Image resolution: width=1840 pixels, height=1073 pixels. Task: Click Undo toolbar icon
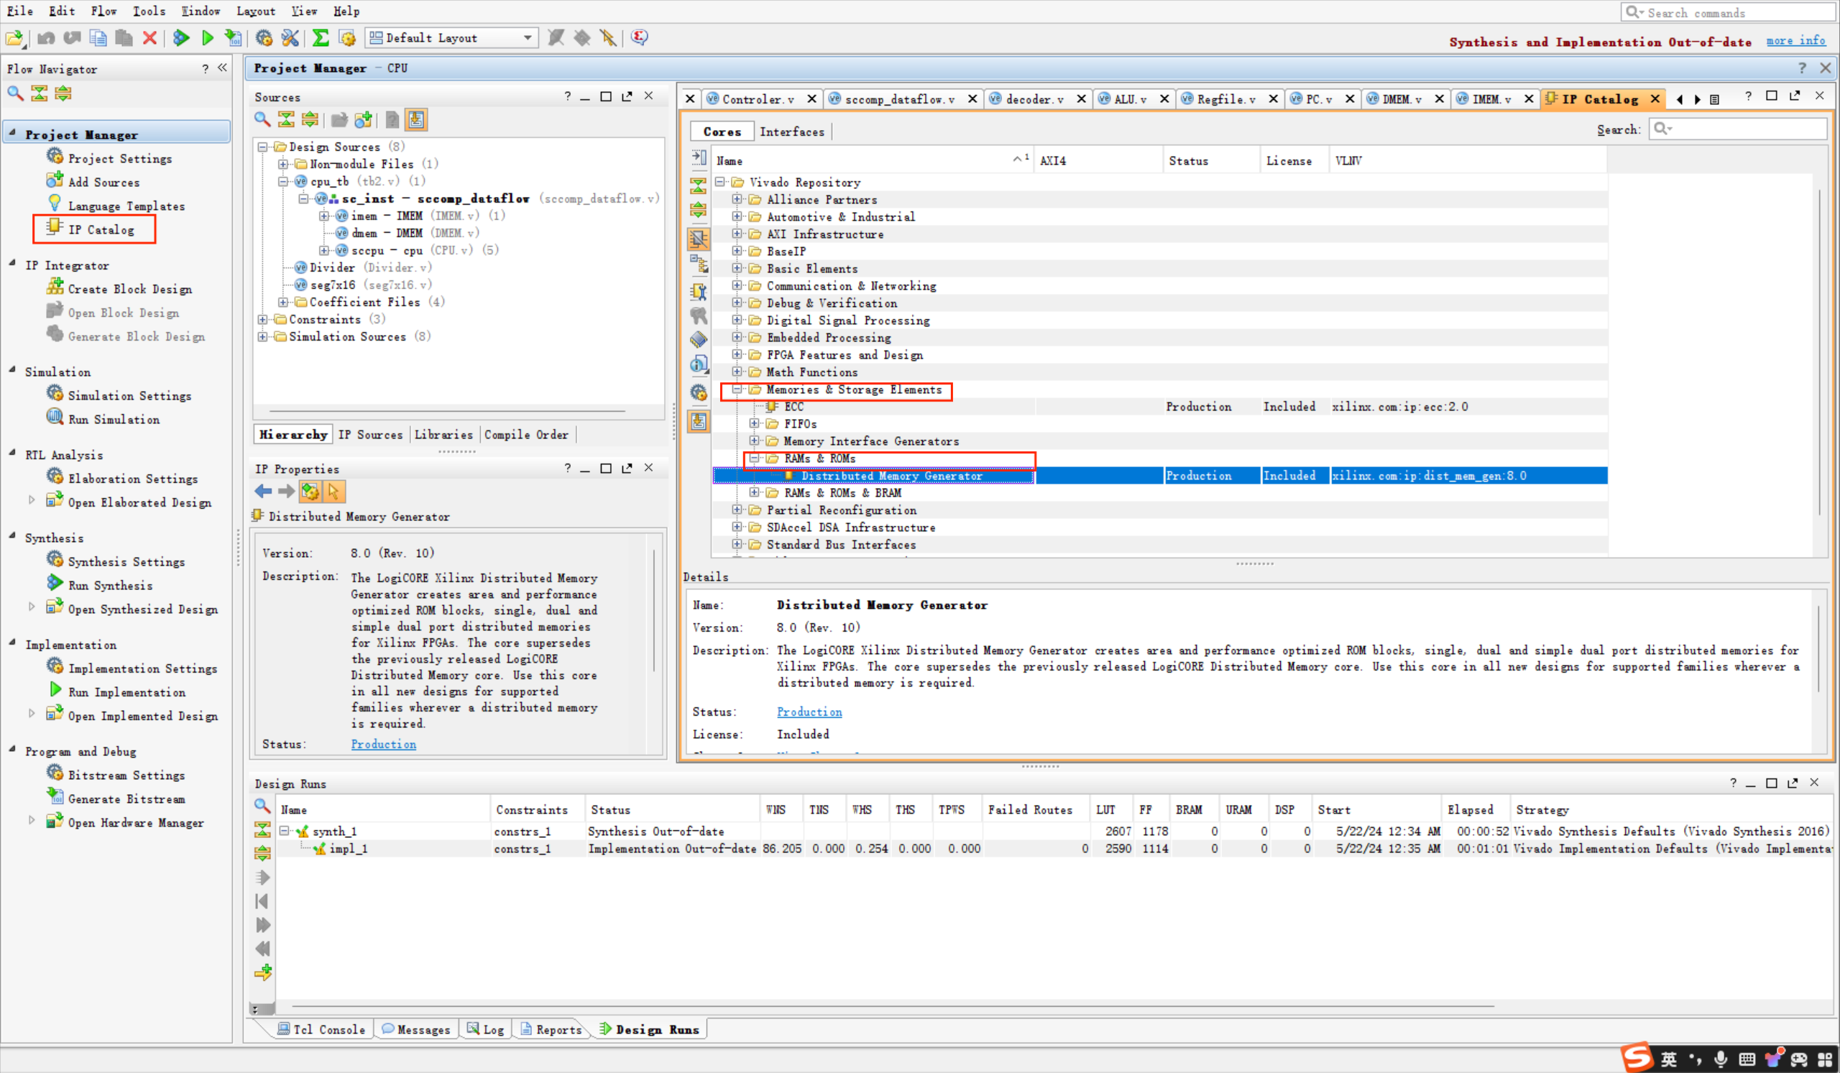coord(46,37)
